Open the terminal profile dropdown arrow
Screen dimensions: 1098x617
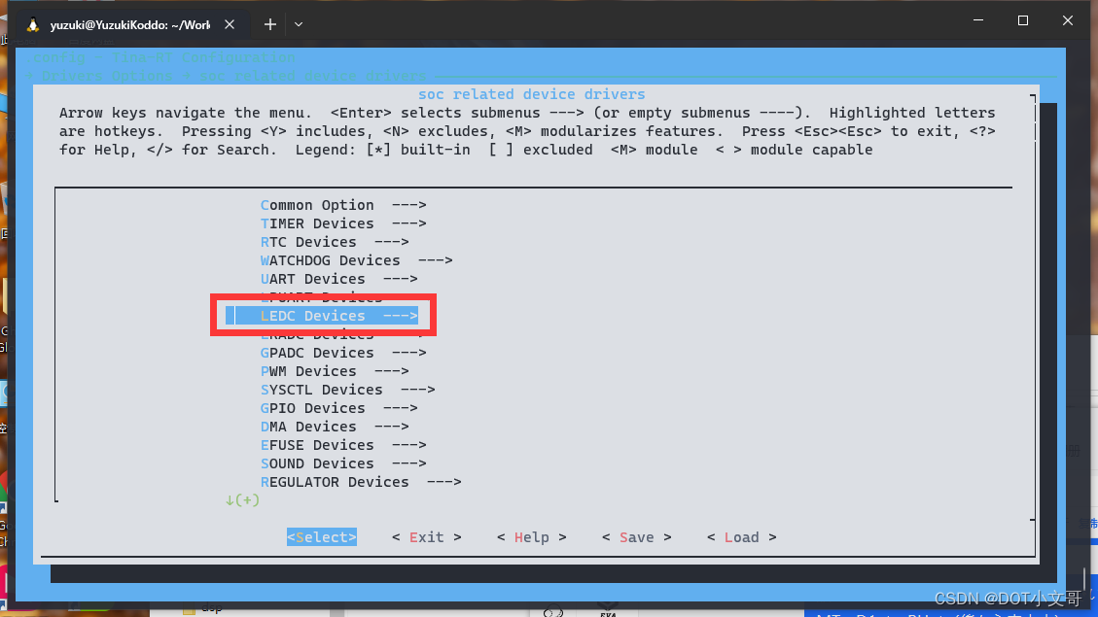pos(299,24)
